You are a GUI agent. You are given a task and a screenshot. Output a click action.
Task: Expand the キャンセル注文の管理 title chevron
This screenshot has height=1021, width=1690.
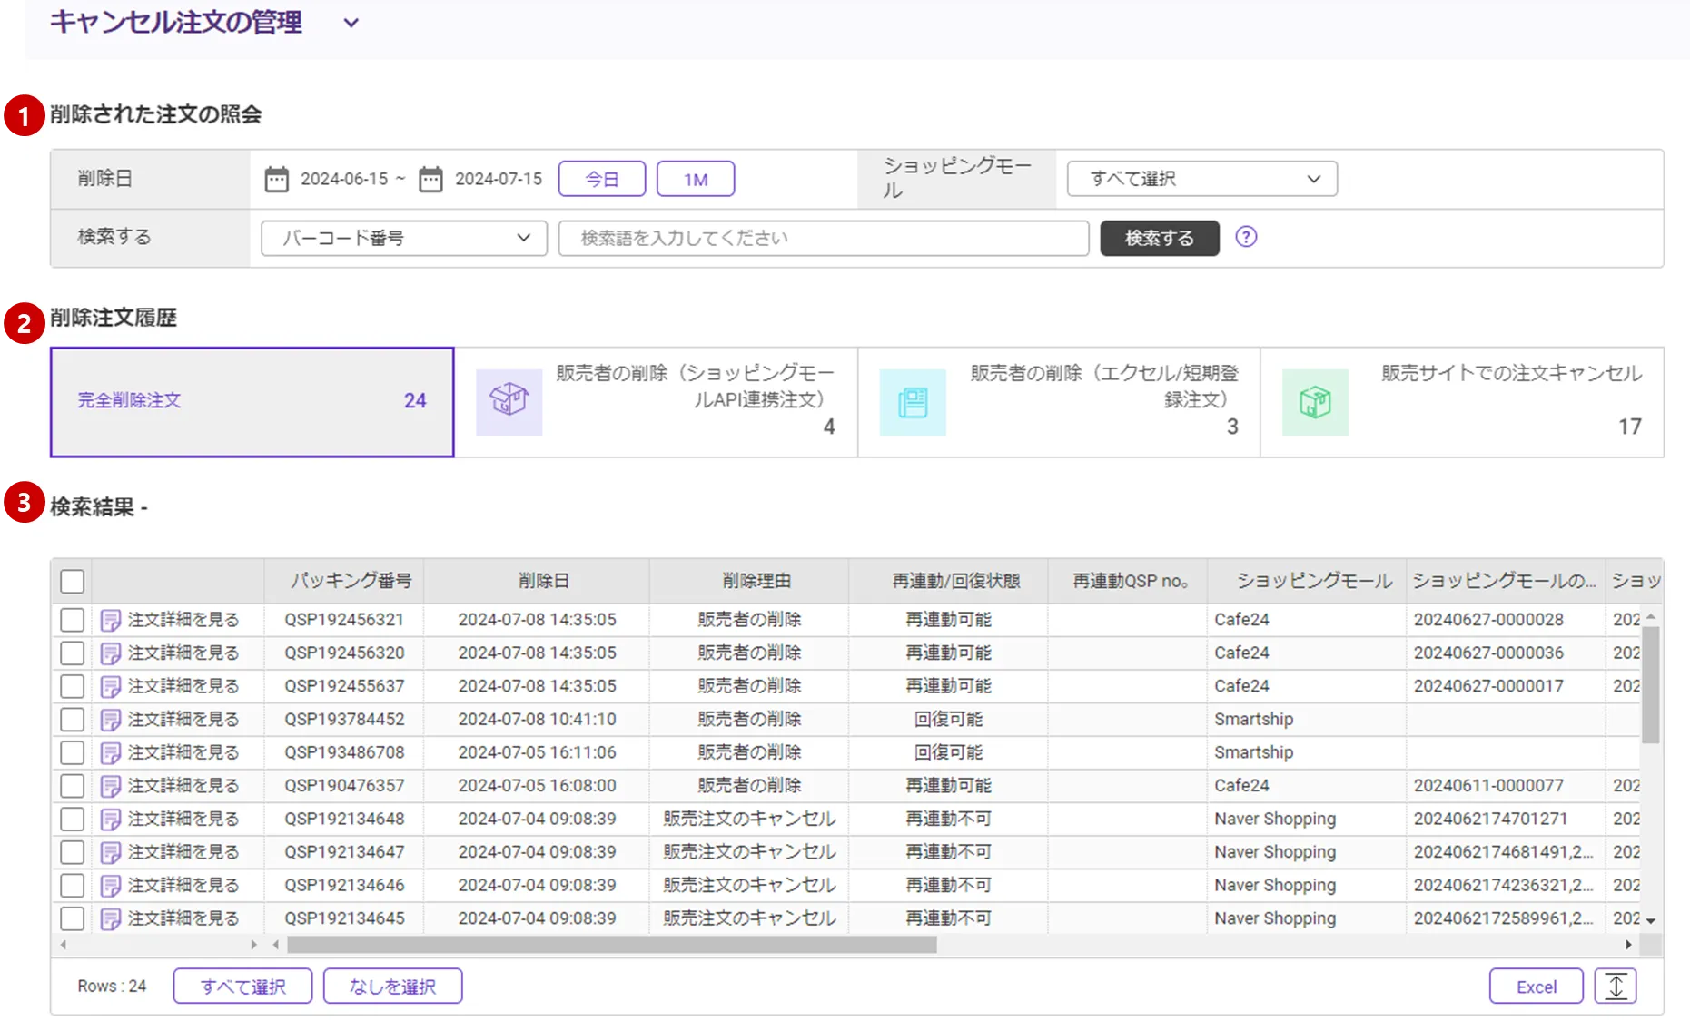tap(351, 23)
